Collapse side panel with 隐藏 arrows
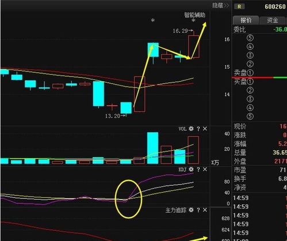Image resolution: width=287 pixels, height=241 pixels. click(x=220, y=5)
